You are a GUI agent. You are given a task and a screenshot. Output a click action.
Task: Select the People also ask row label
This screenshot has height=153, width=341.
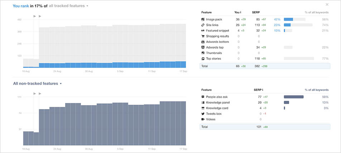(217, 97)
